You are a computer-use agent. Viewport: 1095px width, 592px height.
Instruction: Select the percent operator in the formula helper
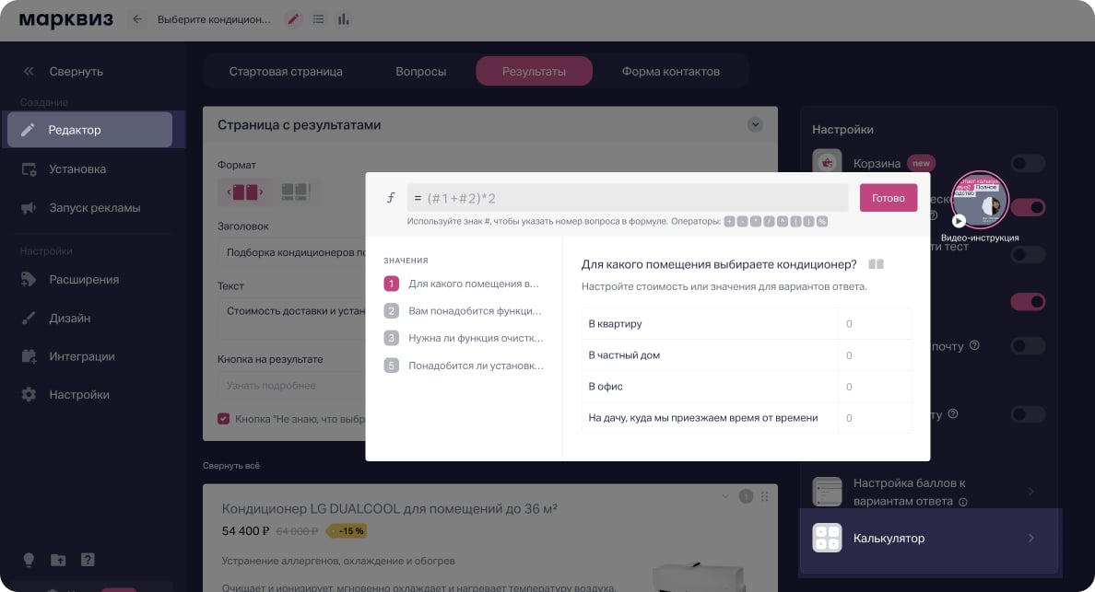(x=820, y=221)
